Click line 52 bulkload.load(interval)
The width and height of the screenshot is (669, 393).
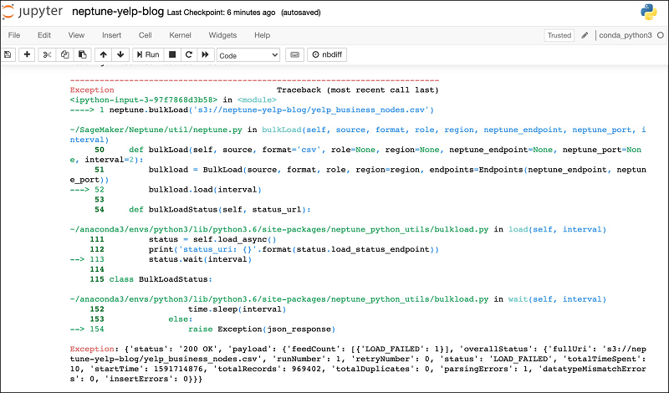205,190
